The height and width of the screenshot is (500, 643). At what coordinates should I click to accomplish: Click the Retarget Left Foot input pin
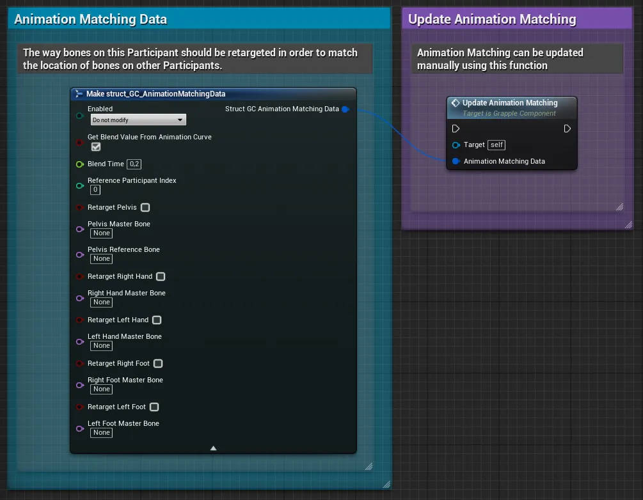point(80,407)
